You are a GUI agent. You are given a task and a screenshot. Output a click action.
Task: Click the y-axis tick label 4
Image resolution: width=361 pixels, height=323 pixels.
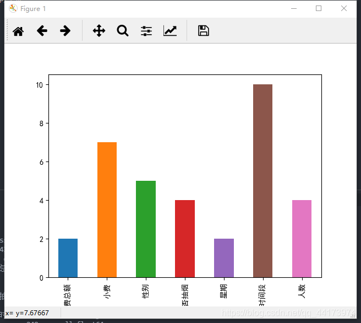41,201
